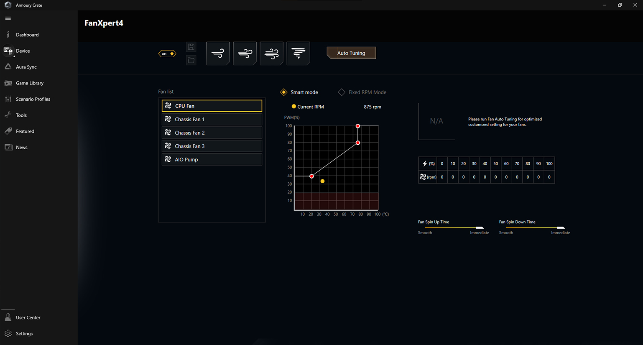Click the FanXpert4 page title
This screenshot has height=345, width=643.
(104, 23)
